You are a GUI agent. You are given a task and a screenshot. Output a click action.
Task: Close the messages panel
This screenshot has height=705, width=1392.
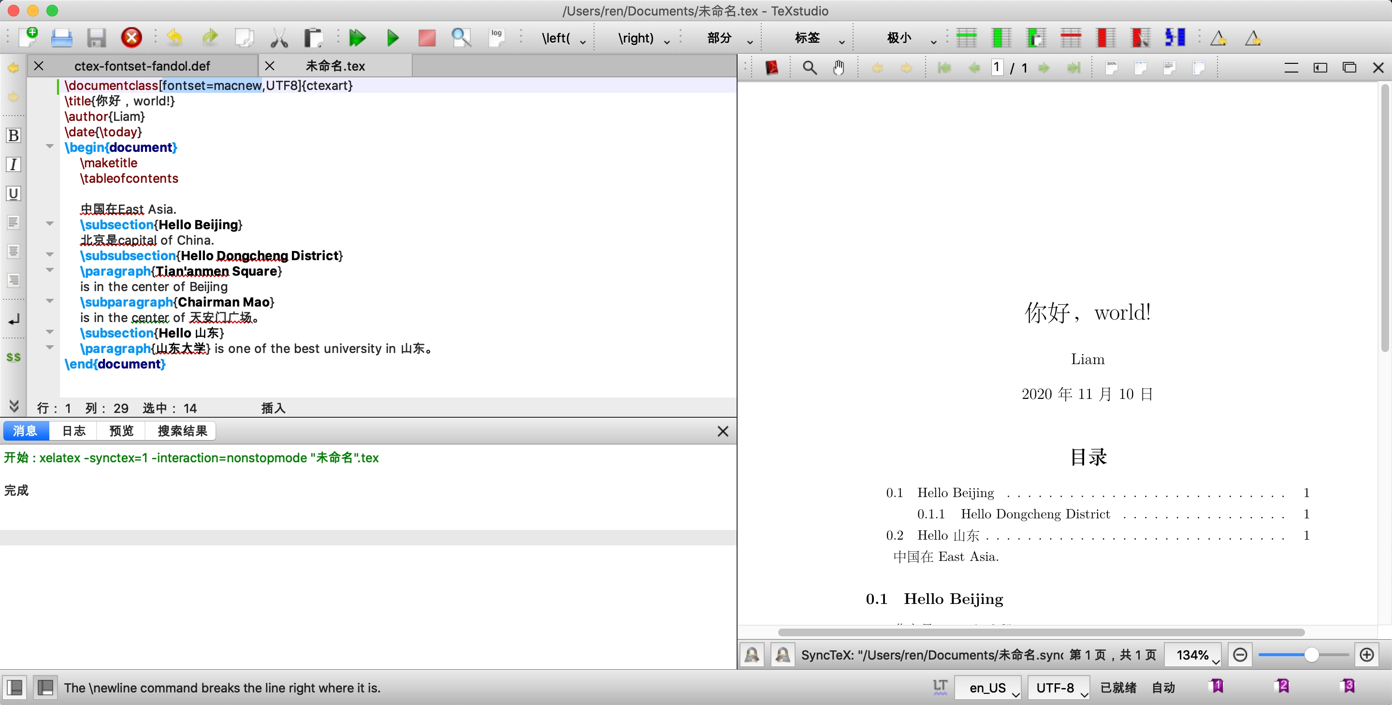tap(723, 431)
